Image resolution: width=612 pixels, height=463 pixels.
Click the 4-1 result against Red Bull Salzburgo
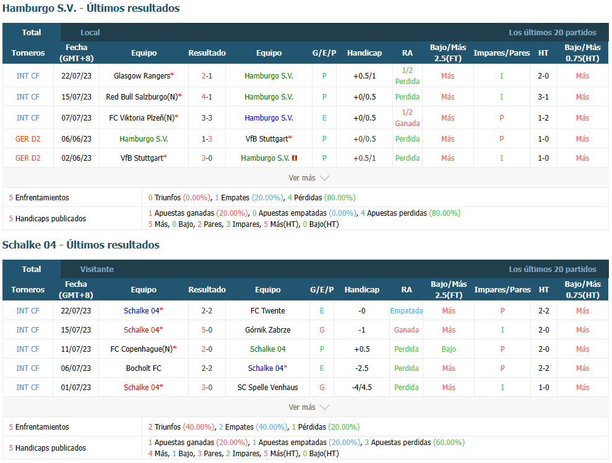pos(207,96)
